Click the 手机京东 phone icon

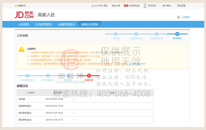(145, 6)
